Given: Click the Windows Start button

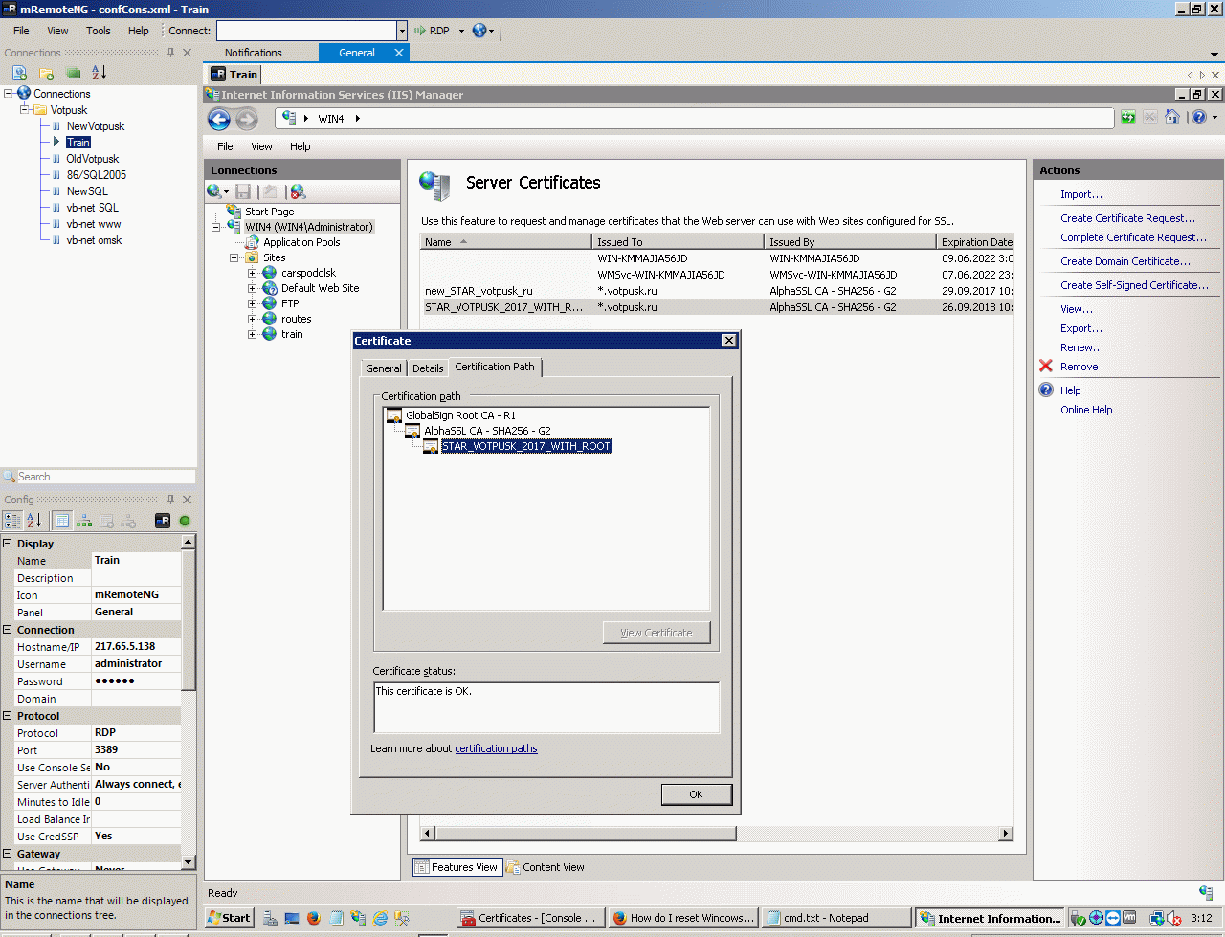Looking at the screenshot, I should [230, 918].
